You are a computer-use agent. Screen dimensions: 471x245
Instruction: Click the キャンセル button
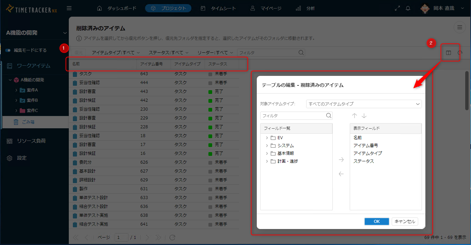[405, 222]
